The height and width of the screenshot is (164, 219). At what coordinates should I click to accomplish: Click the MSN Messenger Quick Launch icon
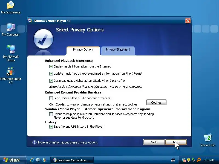44,160
